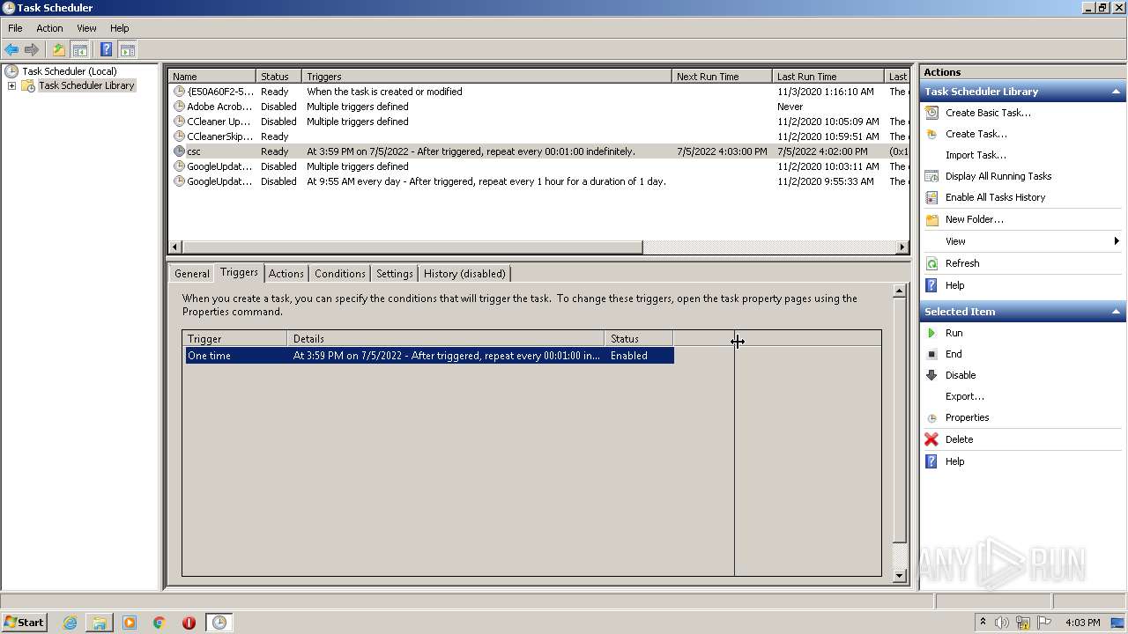Click the Export... action link
This screenshot has height=634, width=1128.
pos(964,396)
